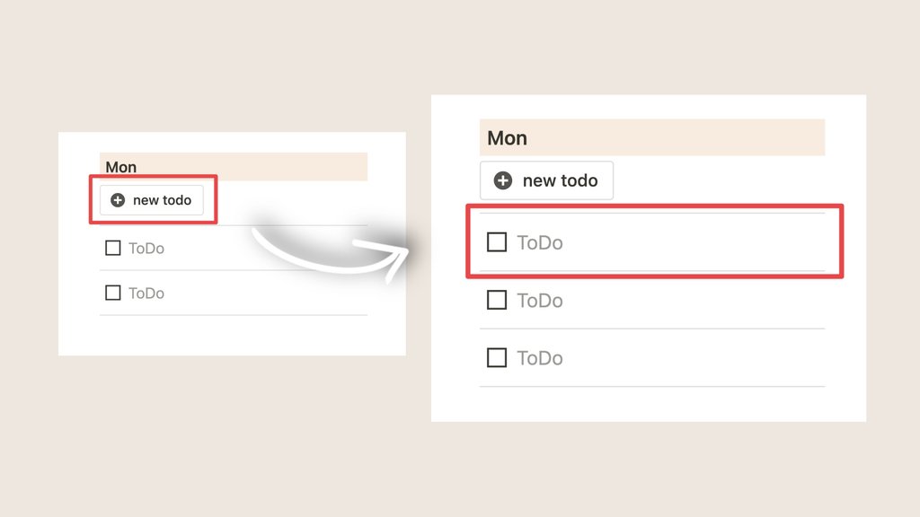Check the middle ToDo checkbox in the right panel
This screenshot has height=517, width=920.
coord(497,300)
